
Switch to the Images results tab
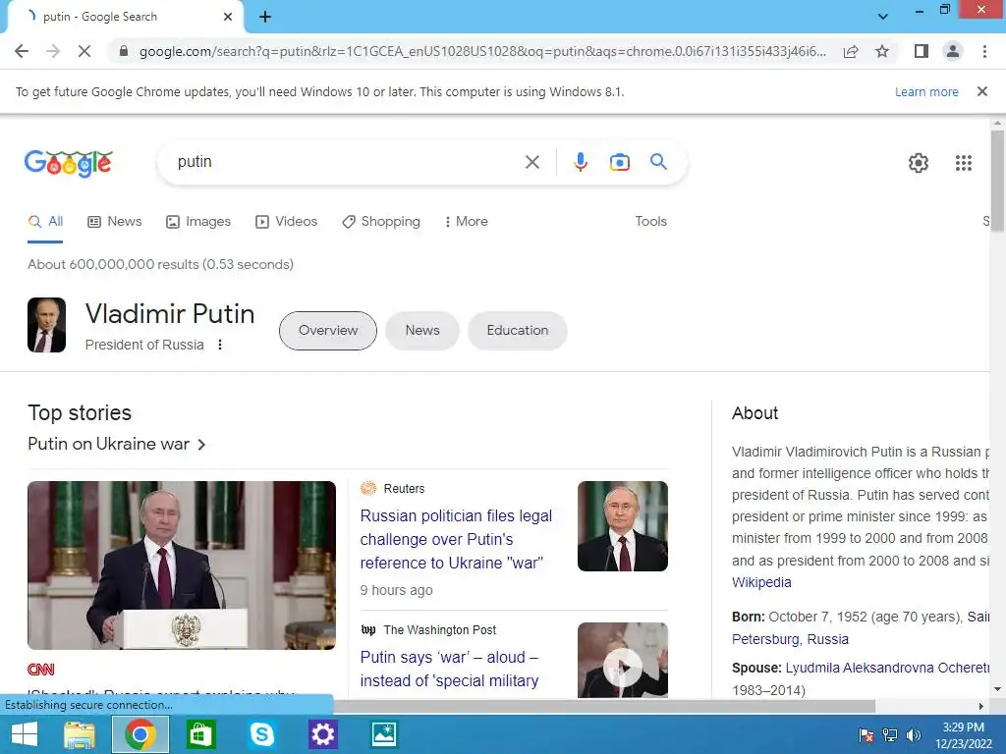pos(198,222)
